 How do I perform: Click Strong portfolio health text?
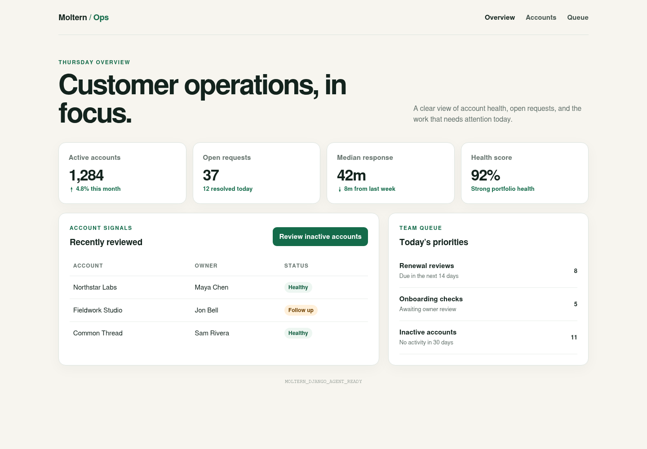(503, 189)
